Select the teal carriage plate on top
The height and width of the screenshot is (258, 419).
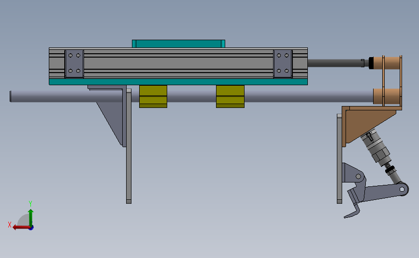[178, 44]
